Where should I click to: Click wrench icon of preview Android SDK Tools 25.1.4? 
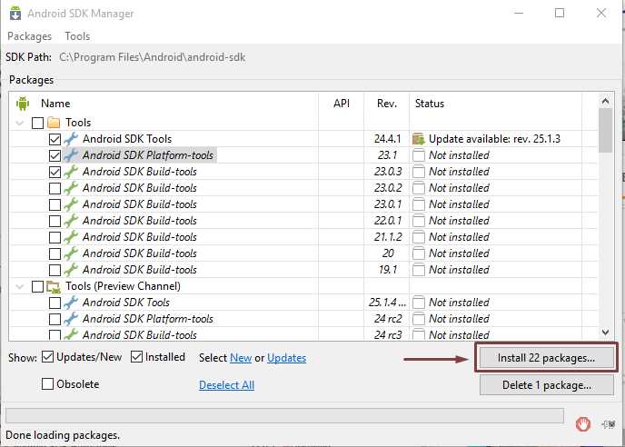(x=71, y=303)
